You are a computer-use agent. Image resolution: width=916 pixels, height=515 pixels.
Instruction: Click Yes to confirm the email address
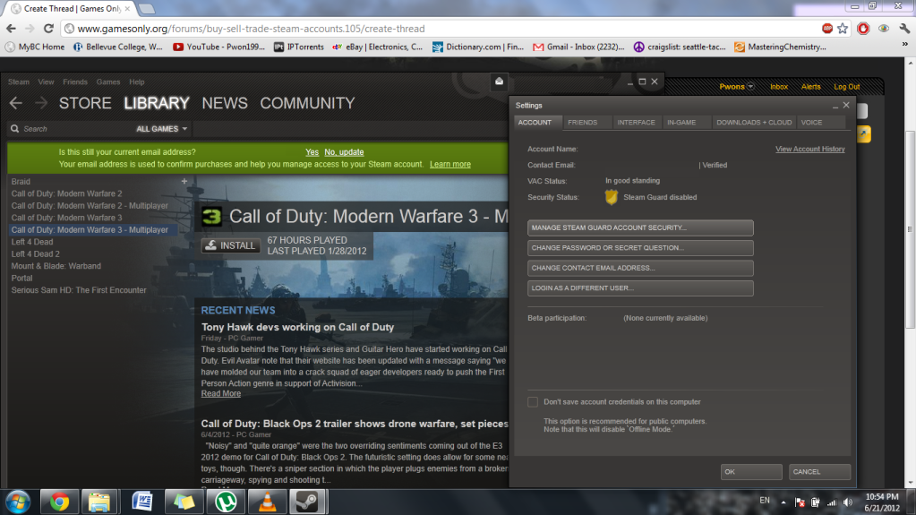click(312, 152)
